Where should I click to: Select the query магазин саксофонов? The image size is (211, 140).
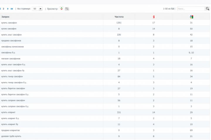pos(11,59)
